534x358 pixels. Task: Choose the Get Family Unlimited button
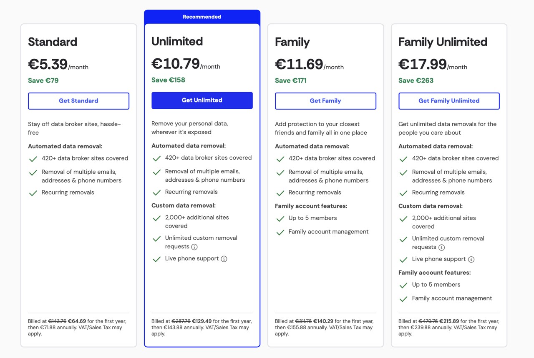(449, 101)
